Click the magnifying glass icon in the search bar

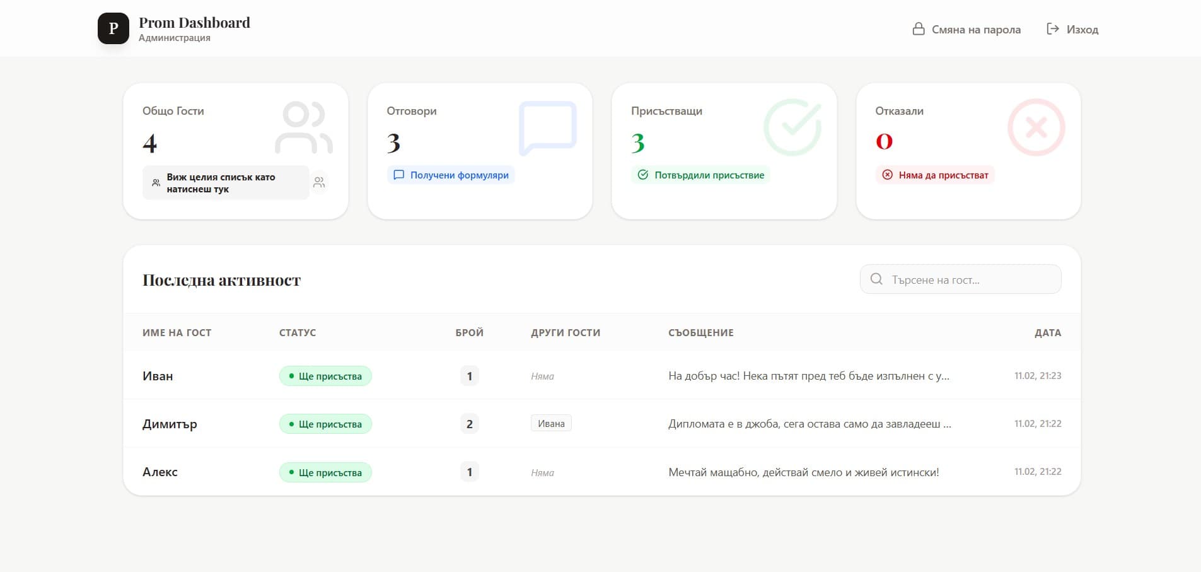[x=877, y=279]
